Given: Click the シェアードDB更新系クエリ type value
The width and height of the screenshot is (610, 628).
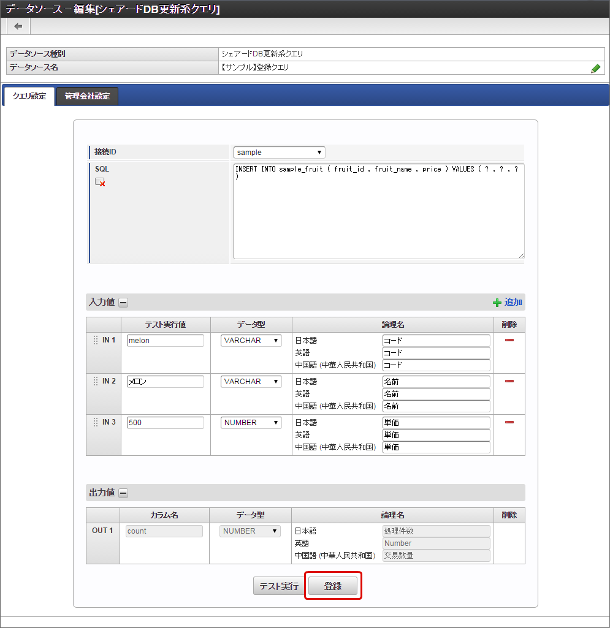Looking at the screenshot, I should (262, 54).
